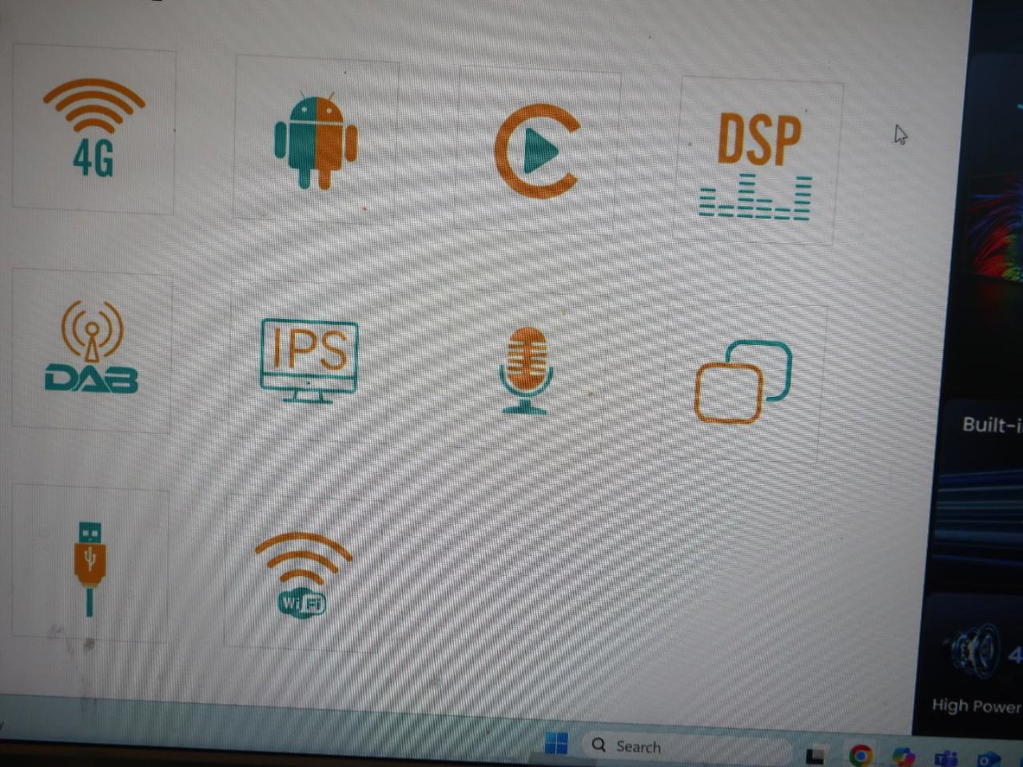Click the DAB radio antenna icon
This screenshot has height=767, width=1023.
[91, 347]
